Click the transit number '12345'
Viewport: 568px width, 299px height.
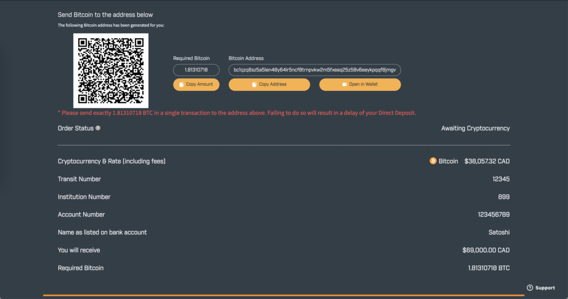[501, 179]
